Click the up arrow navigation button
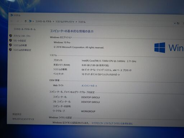This screenshot has height=138, width=184. point(26,21)
